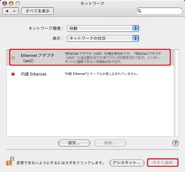Open the 表示 dropdown showing ネットワークの状況
185x172 pixels.
pyautogui.click(x=103, y=38)
